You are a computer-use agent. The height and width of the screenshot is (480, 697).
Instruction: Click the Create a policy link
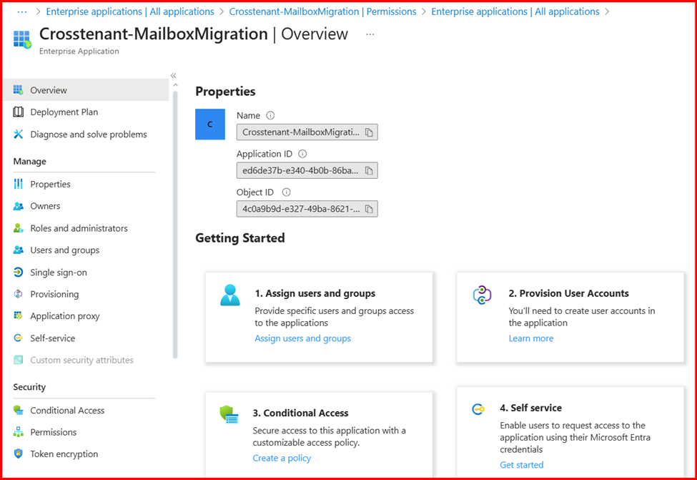(x=282, y=458)
